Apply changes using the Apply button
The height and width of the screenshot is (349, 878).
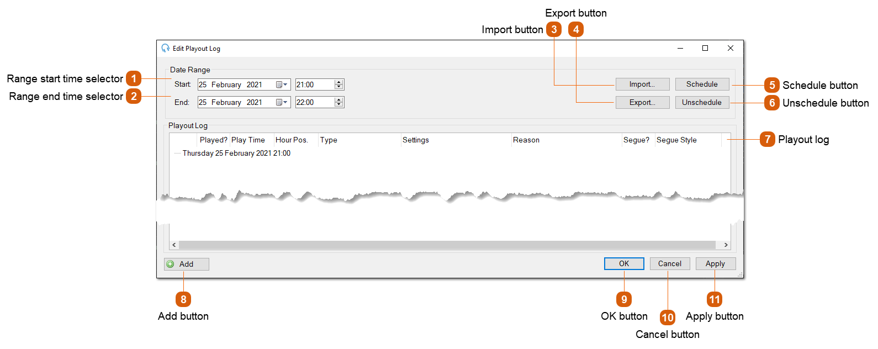coord(716,263)
